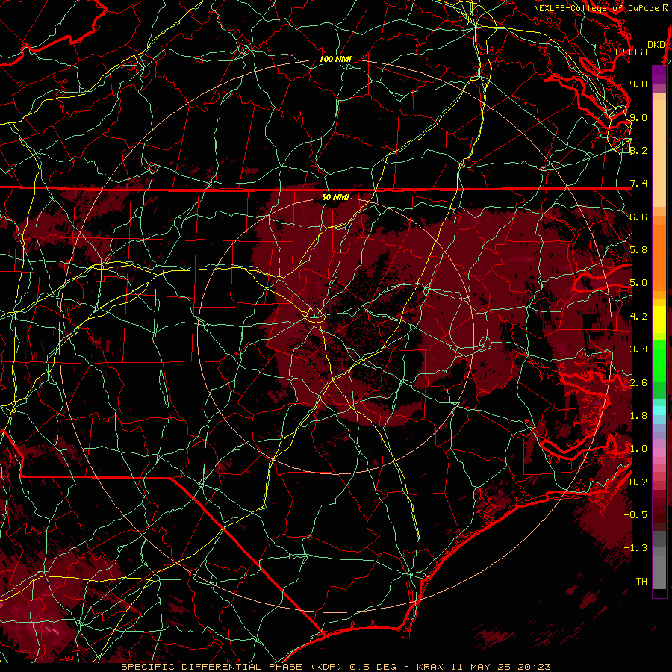Click the 3.4 value on the color scale
This screenshot has width=672, height=672.
[x=638, y=349]
